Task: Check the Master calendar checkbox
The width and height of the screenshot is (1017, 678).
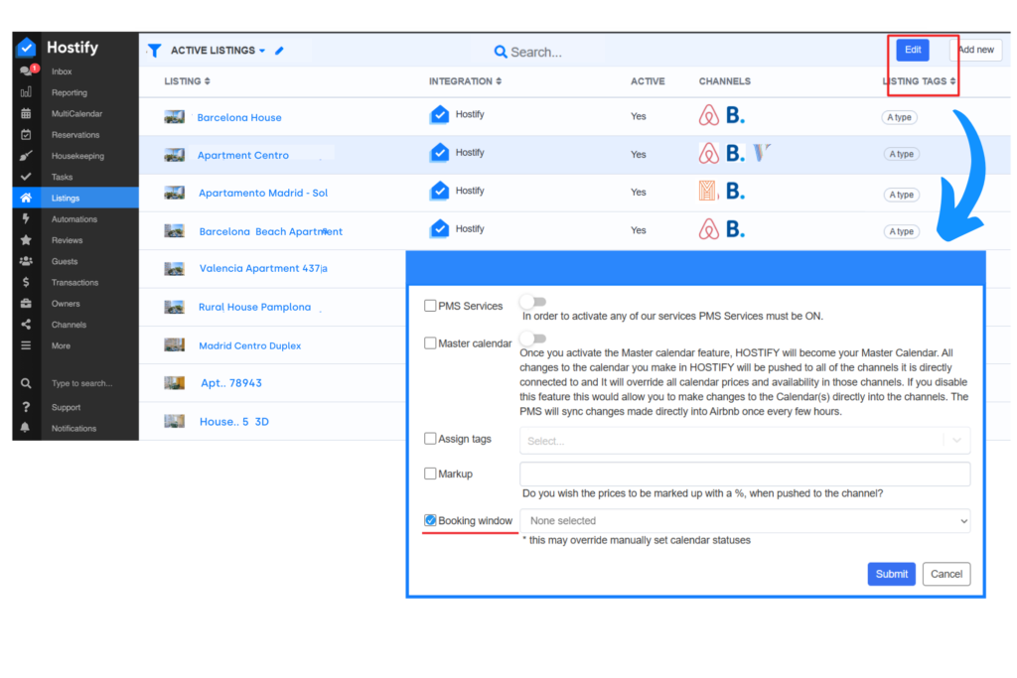Action: [x=430, y=343]
